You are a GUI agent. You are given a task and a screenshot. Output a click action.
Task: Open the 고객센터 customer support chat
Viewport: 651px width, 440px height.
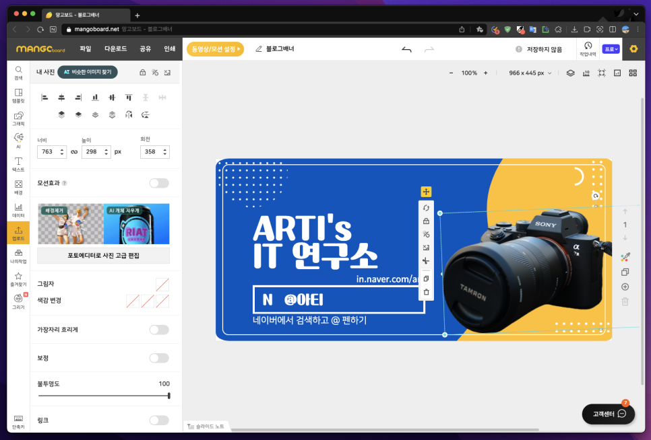tap(609, 414)
